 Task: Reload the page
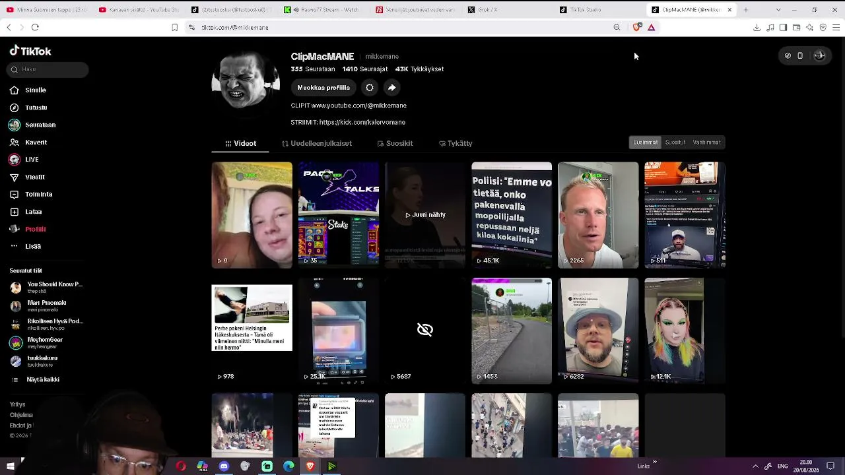click(35, 27)
